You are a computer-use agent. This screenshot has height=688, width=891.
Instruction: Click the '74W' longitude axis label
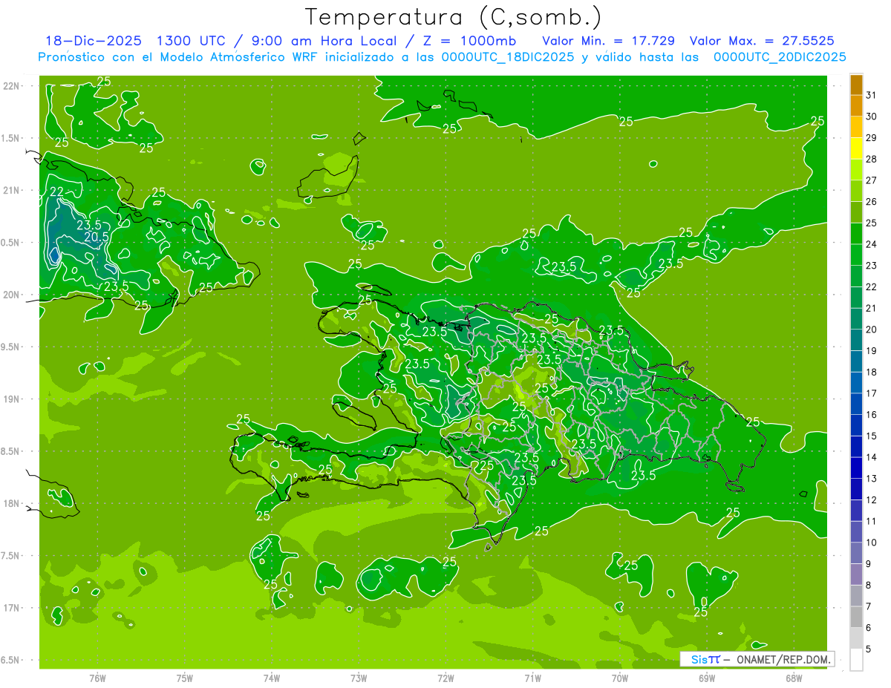coord(272,678)
